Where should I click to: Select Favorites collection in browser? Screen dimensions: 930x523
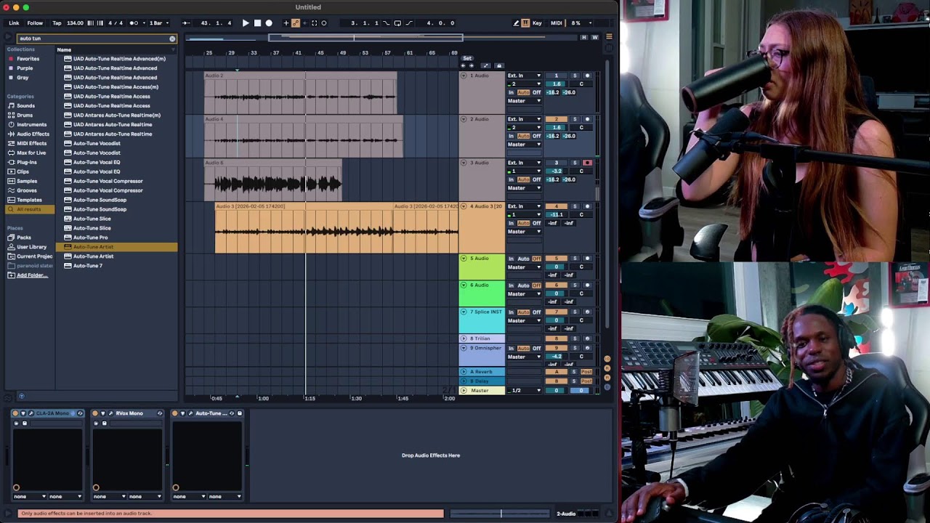coord(28,59)
